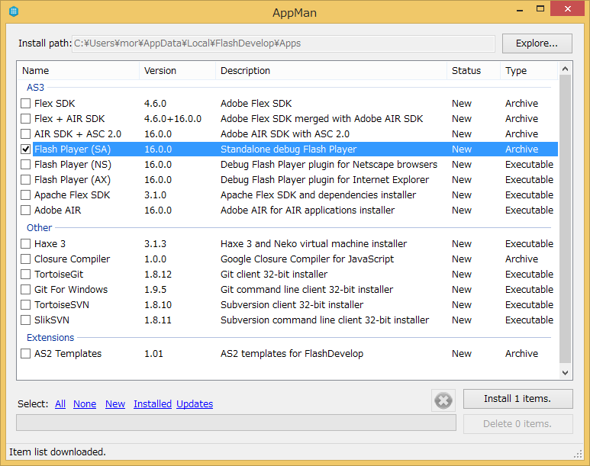590x466 pixels.
Task: Minimize the AppMan window
Action: point(520,9)
